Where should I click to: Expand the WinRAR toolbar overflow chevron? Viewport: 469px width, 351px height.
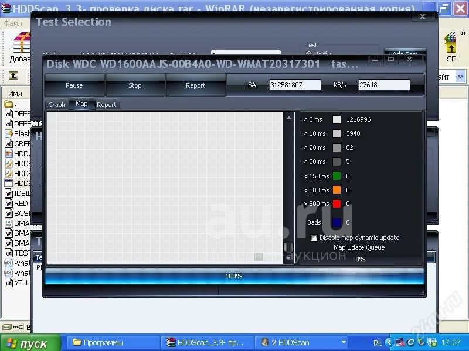point(464,33)
